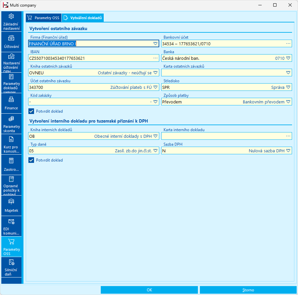Screen dimensions: 298x295
Task: Expand the Středisko dropdown
Action: pos(288,87)
